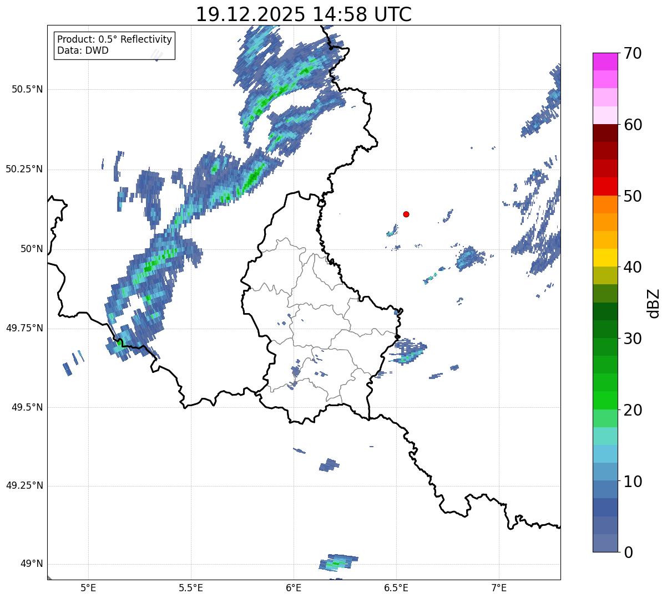Click the light cyan 15 dBZ colorbar swatch
The height and width of the screenshot is (599, 667).
point(605,436)
